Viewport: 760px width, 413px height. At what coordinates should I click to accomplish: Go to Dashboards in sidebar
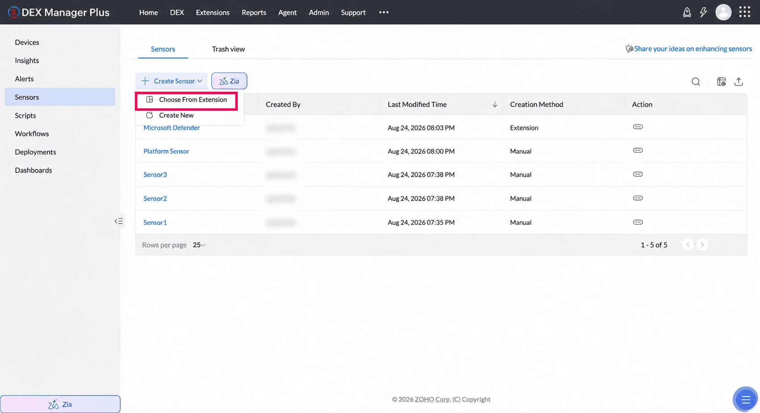pos(34,170)
